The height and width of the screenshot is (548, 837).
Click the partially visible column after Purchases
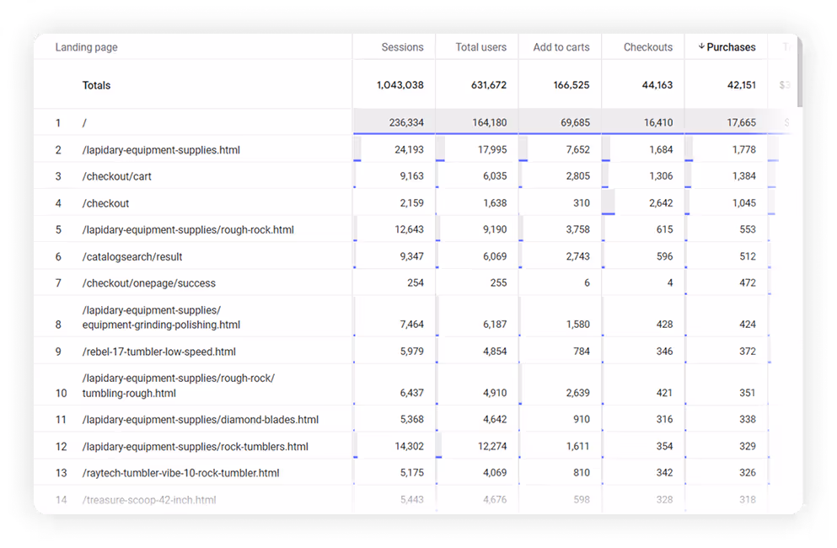click(787, 47)
